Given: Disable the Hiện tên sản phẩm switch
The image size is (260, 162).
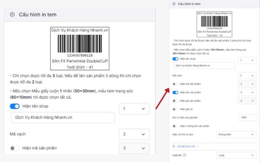Looking at the screenshot, I should click(175, 93).
